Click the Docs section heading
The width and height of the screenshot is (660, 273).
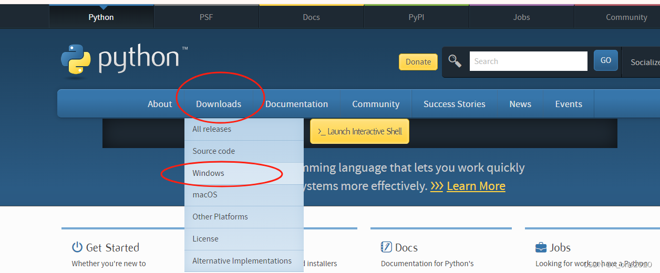pos(406,248)
